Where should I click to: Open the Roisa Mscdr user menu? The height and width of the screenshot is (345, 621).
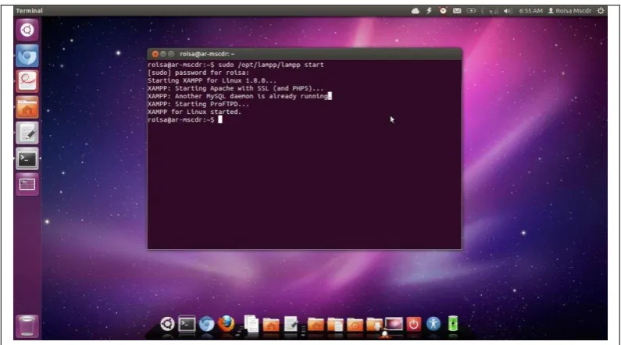click(x=569, y=11)
